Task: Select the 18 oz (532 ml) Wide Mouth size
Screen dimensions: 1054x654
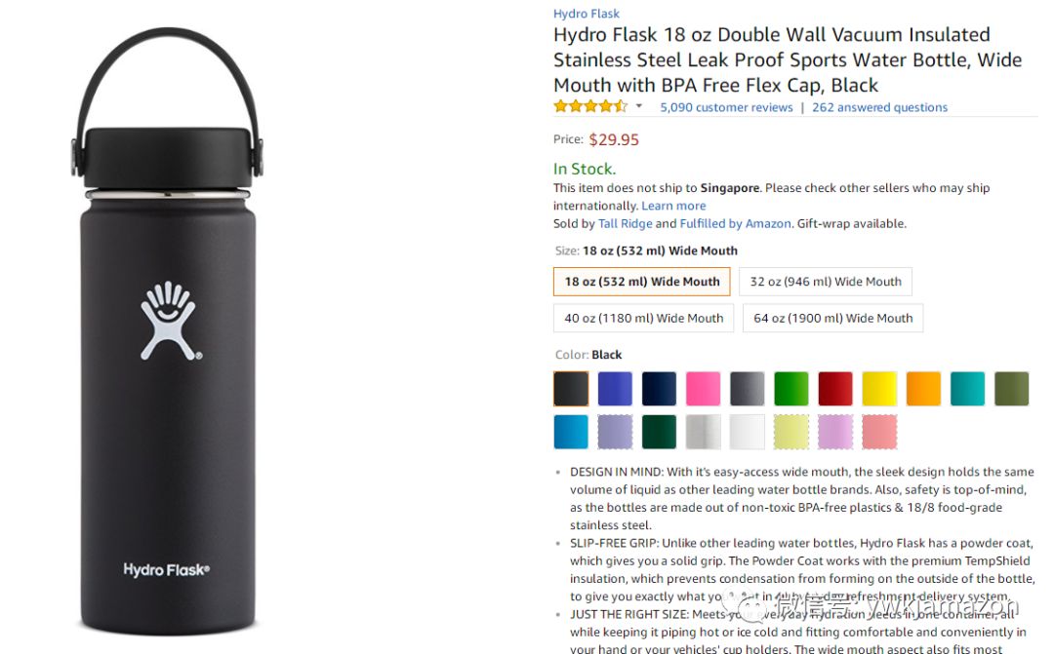Action: pos(641,282)
